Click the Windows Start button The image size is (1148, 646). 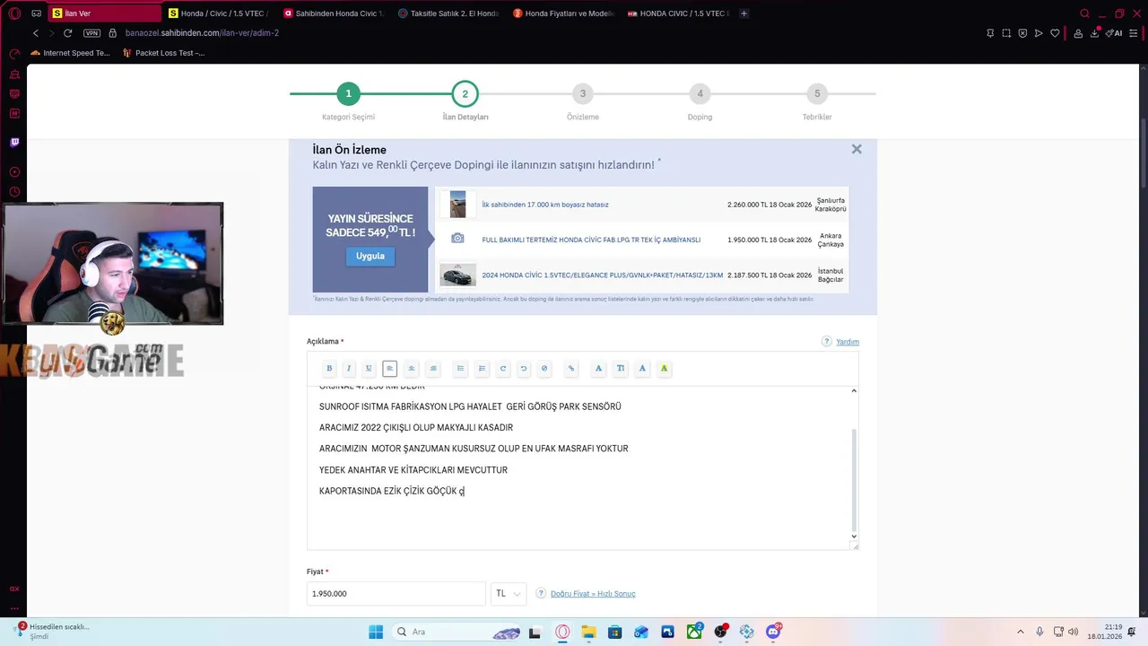[376, 632]
